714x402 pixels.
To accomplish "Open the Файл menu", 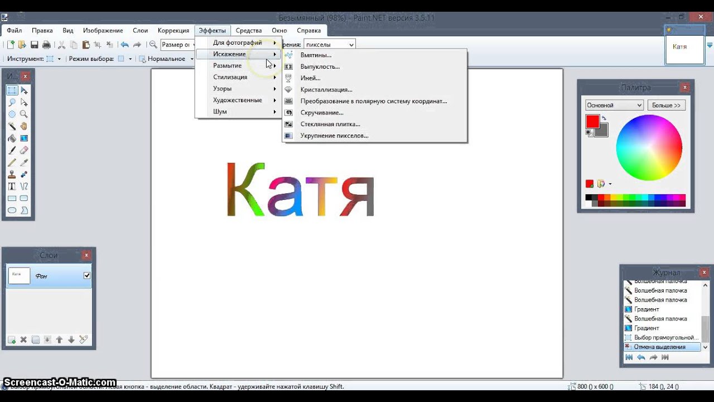I will pos(15,31).
